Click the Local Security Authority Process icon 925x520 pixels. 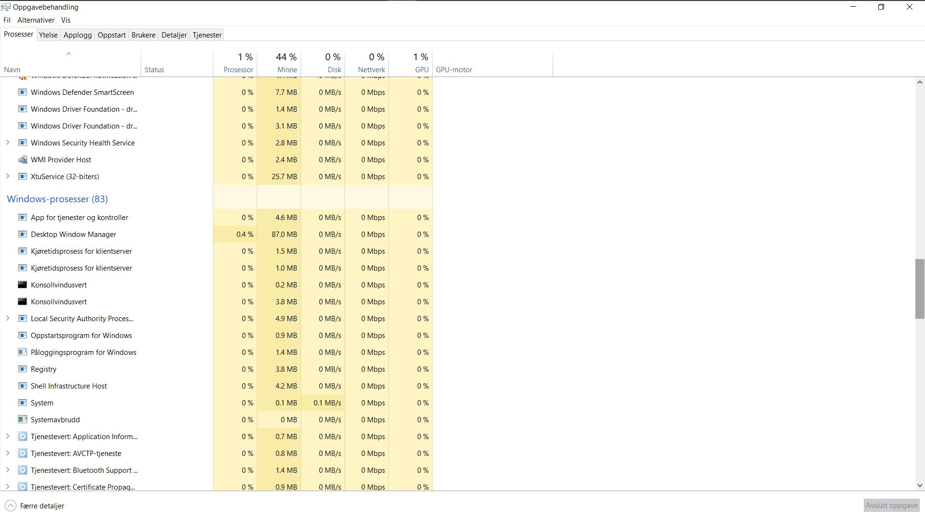pos(22,318)
